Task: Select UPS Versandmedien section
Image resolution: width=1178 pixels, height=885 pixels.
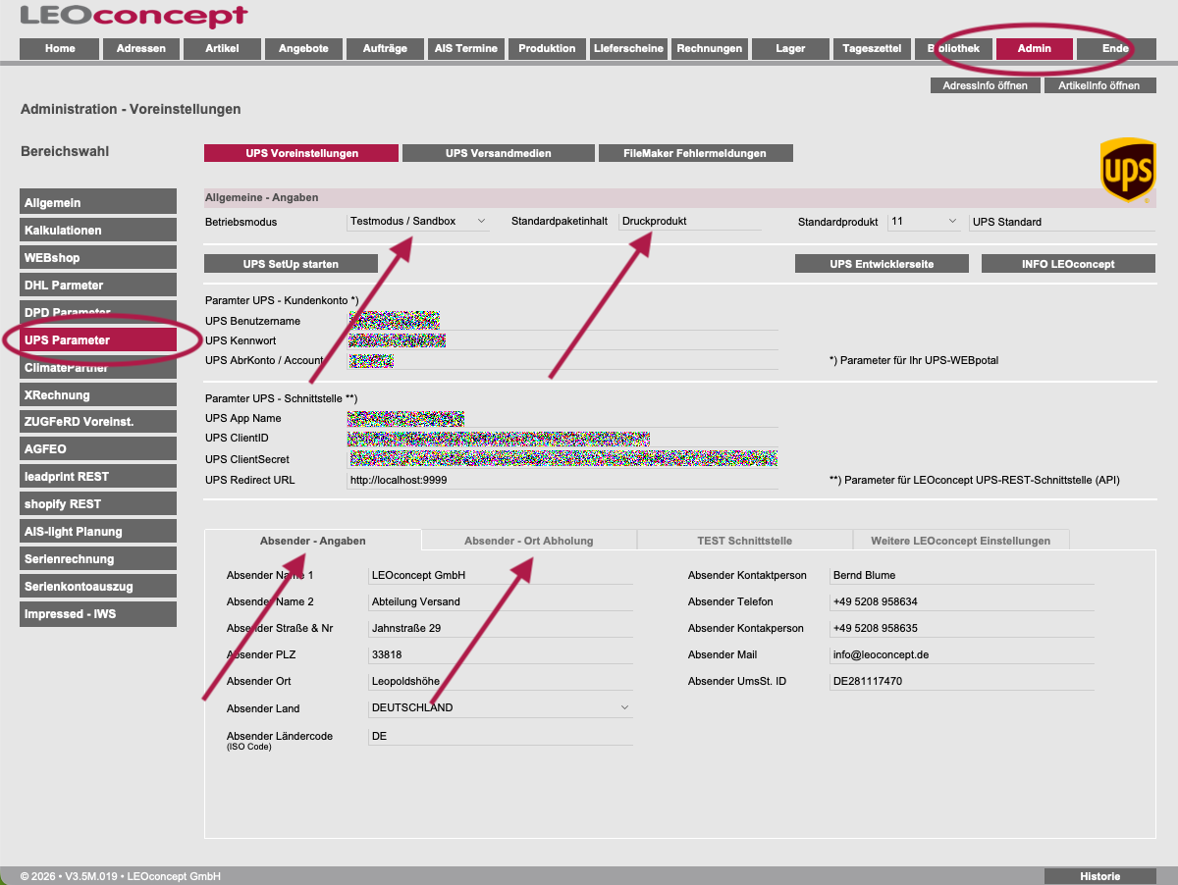Action: click(x=498, y=153)
